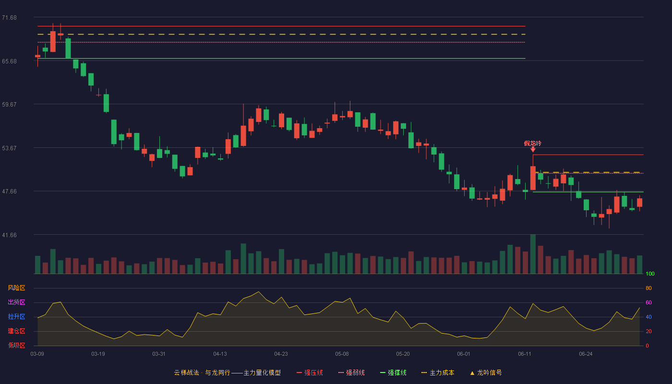Click the tallest volume bar near 06-11
This screenshot has height=384, width=672.
533,254
